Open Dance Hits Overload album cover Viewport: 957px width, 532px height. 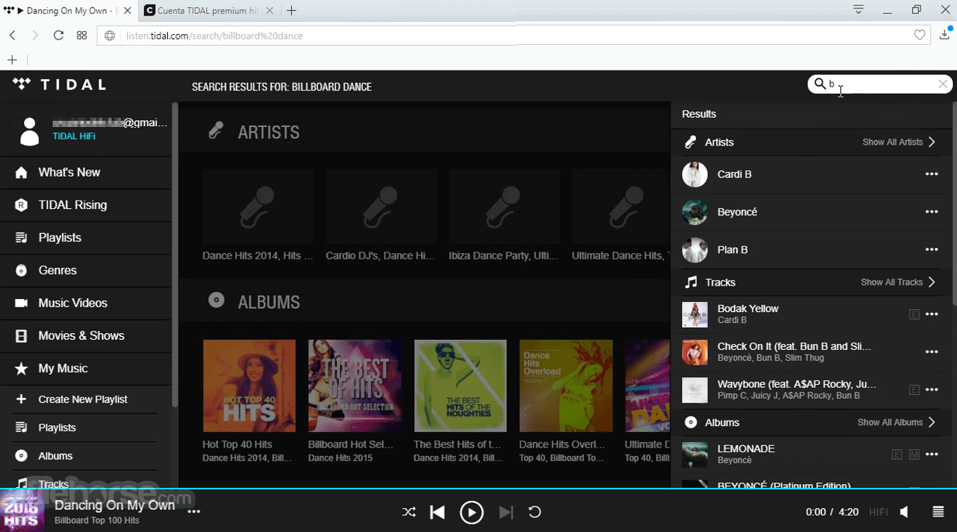tap(566, 386)
